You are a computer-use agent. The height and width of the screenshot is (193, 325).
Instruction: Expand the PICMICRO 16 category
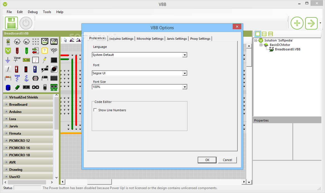tap(6, 148)
